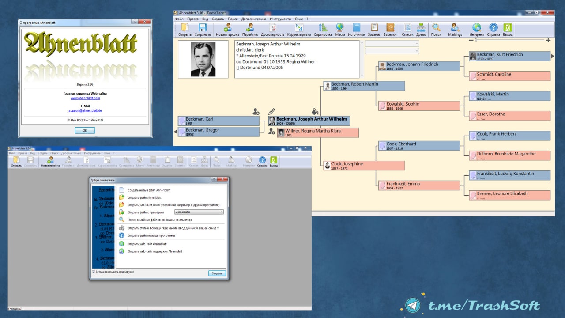This screenshot has width=565, height=318.
Task: Open the Markings tool
Action: [455, 30]
